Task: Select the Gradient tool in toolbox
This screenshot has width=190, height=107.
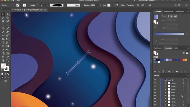Action: coord(7,46)
